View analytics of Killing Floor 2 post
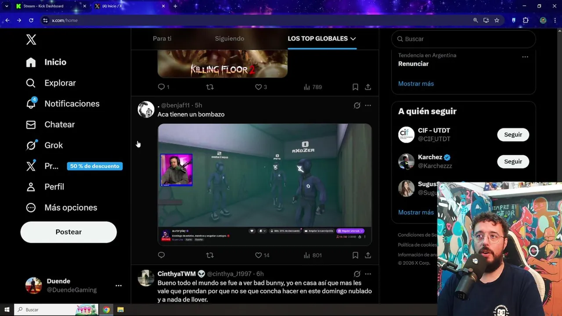 307,87
